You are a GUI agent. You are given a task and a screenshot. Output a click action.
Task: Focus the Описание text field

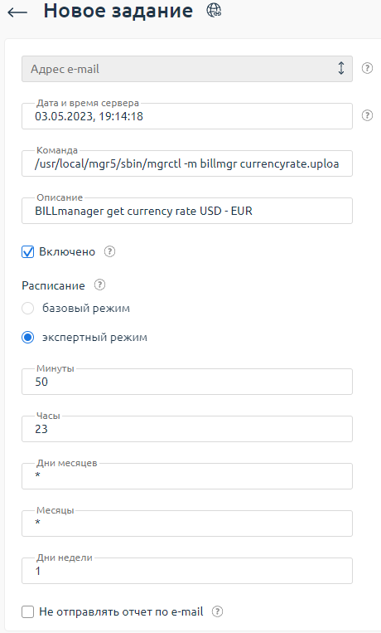[187, 211]
